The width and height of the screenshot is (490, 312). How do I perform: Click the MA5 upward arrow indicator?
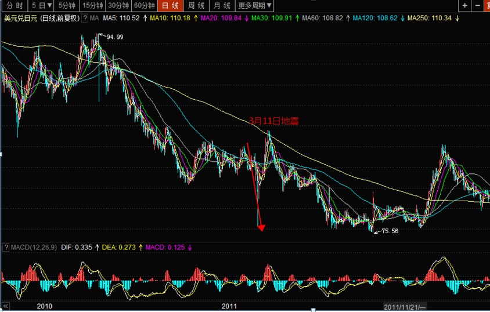click(144, 19)
